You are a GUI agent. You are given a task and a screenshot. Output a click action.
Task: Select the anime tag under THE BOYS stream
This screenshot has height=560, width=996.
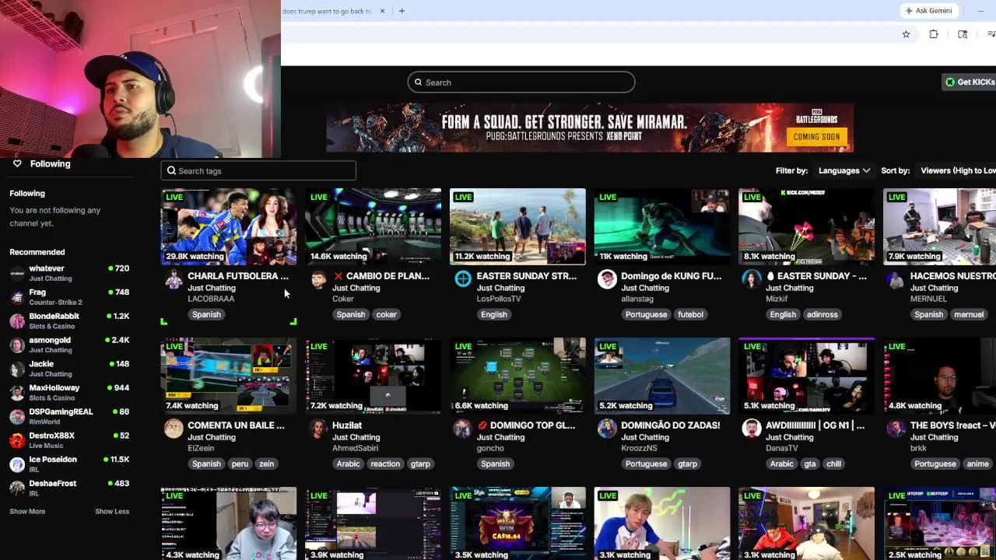point(977,464)
